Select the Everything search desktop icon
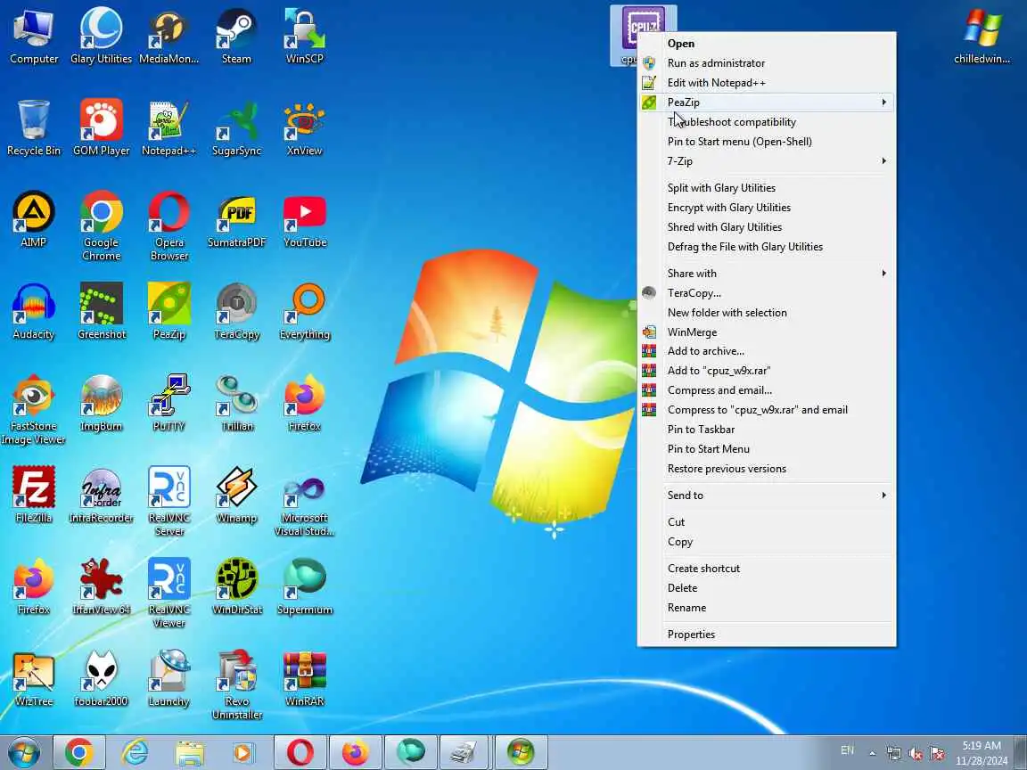The height and width of the screenshot is (770, 1027). click(x=305, y=311)
